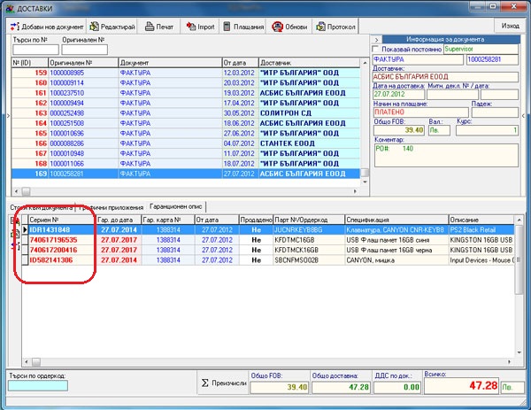Screen dimensions: 531x410
Task: Click the Import toolbar button
Action: coord(200,27)
